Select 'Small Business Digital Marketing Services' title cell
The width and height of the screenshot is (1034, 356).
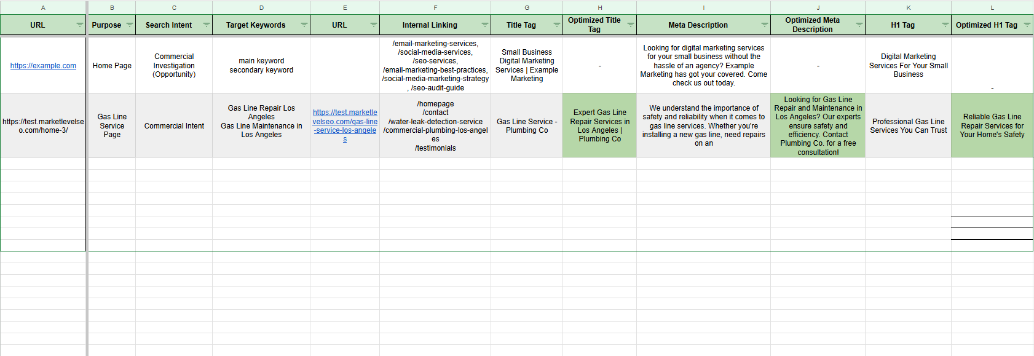pos(527,66)
